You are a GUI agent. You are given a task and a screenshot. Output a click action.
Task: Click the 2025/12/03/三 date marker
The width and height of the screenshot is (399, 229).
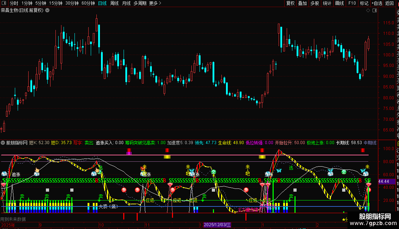(x=217, y=225)
